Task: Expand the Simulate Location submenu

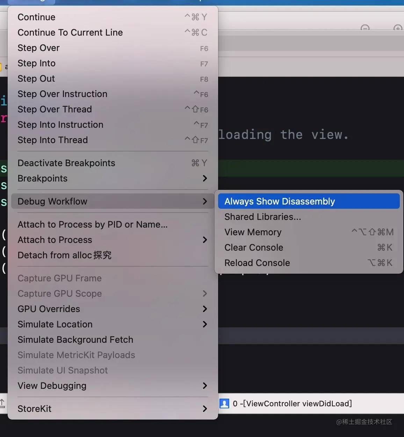Action: click(113, 324)
